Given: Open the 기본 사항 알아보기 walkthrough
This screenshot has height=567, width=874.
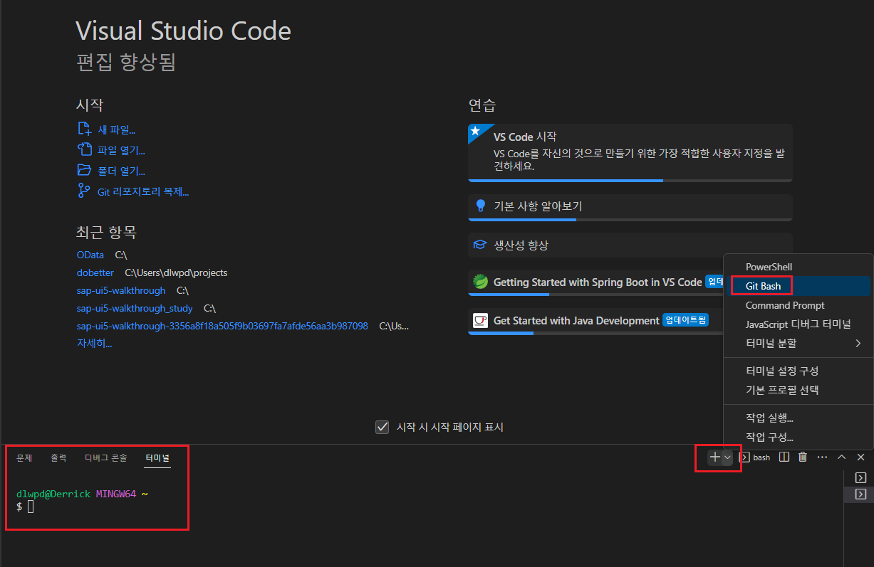Looking at the screenshot, I should (630, 207).
